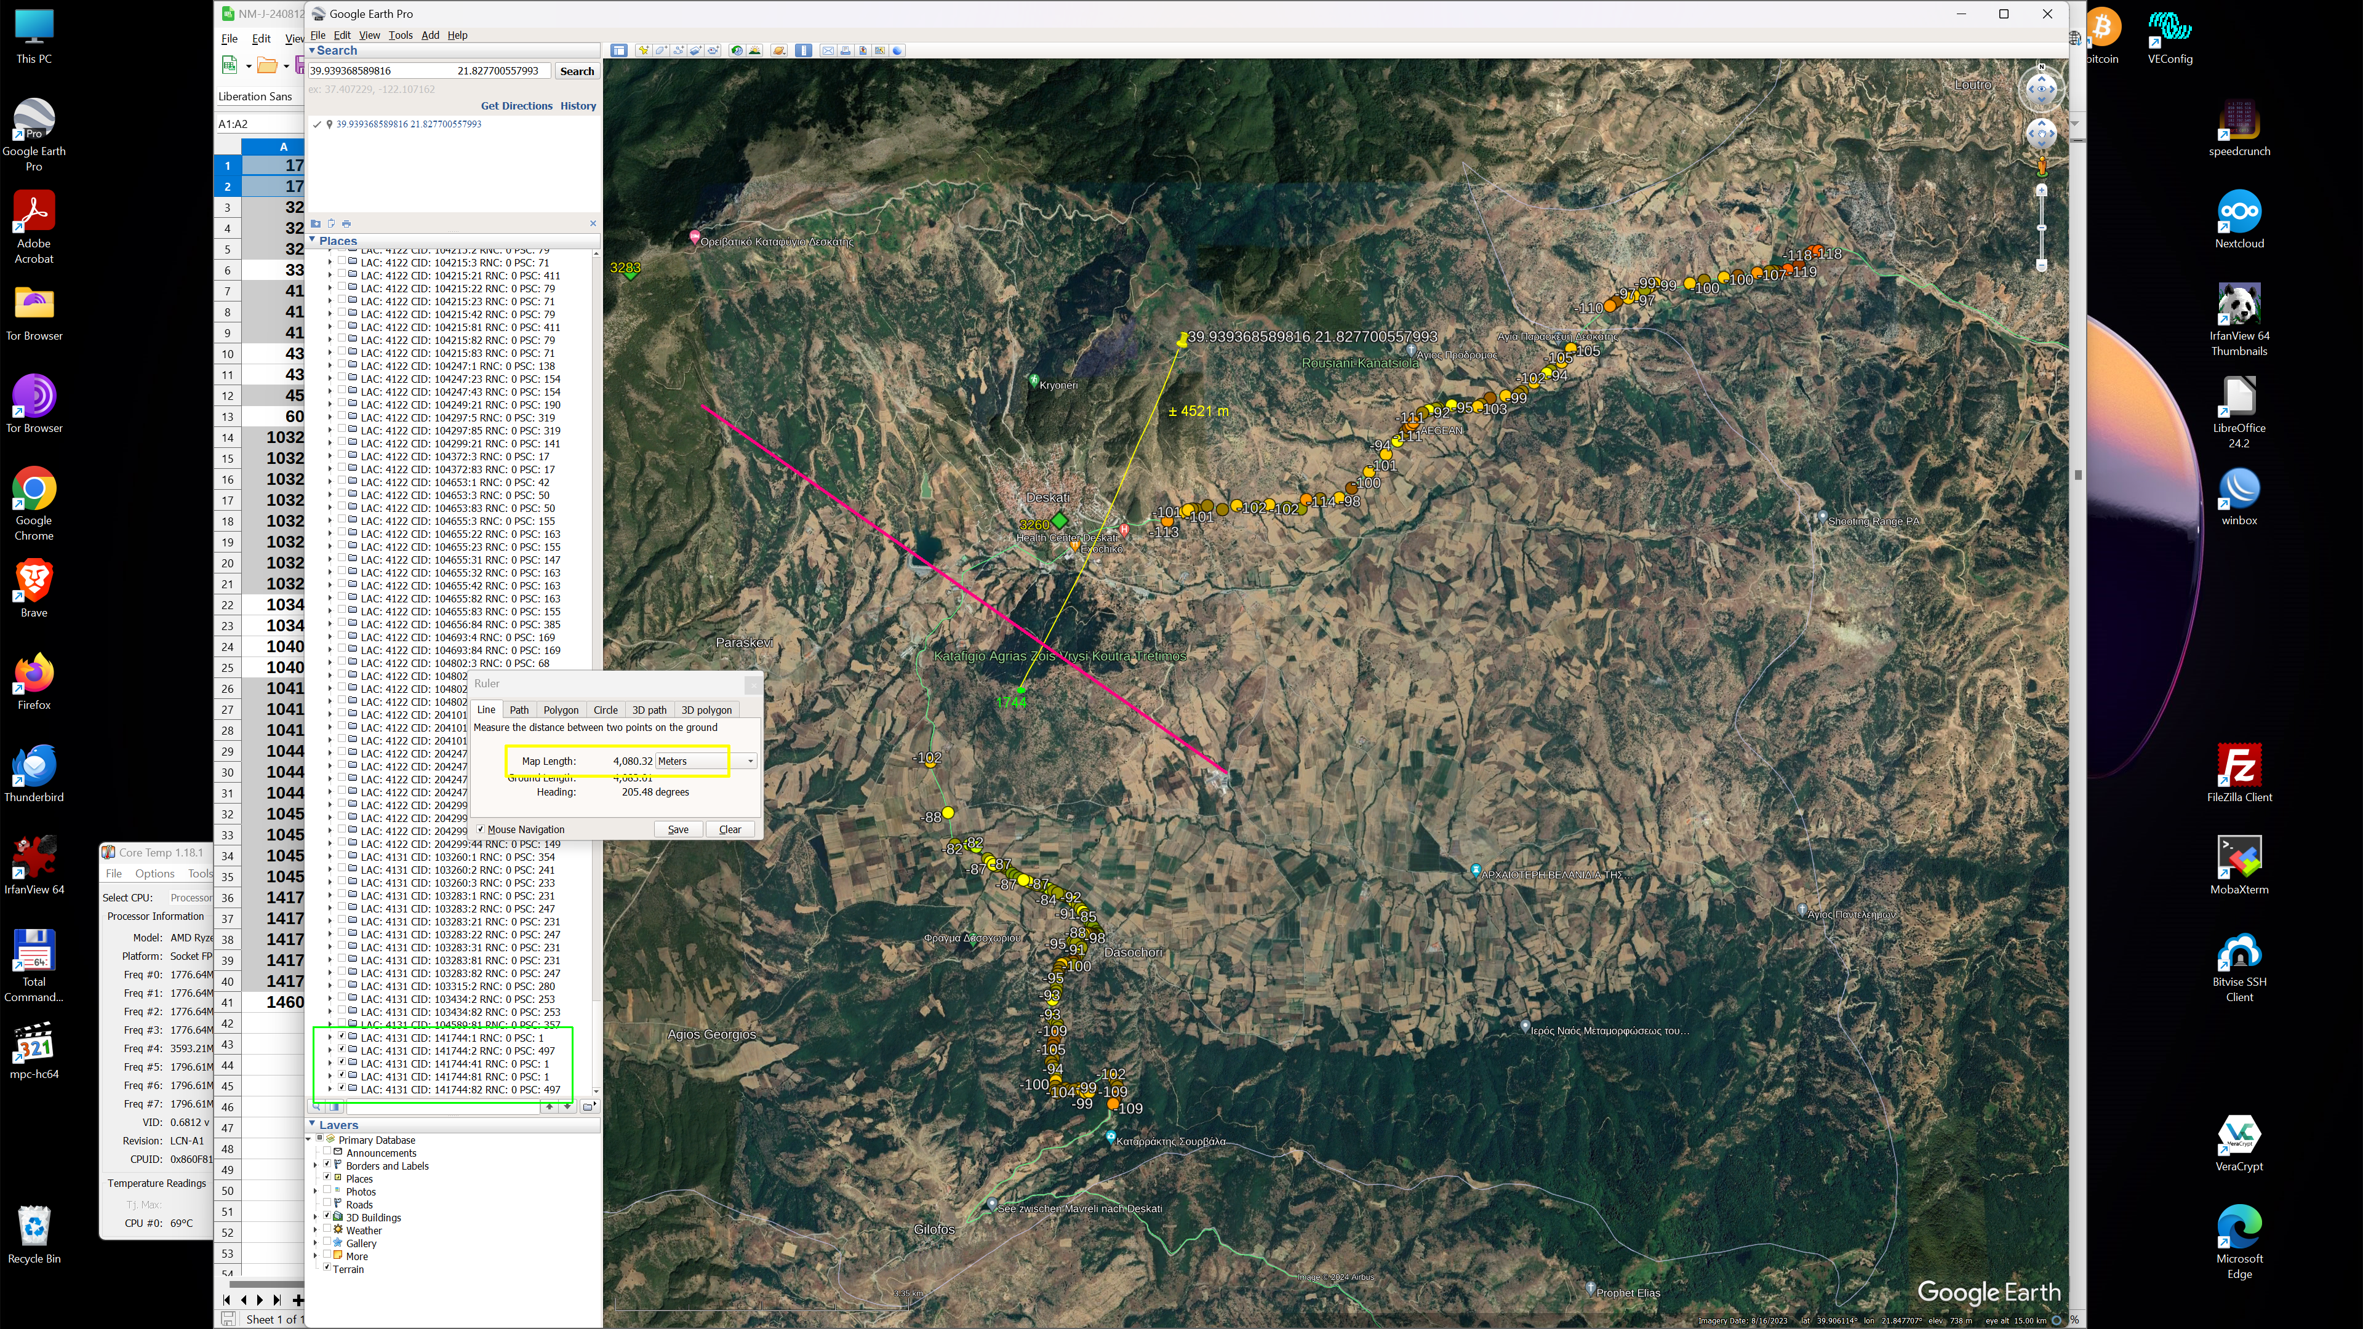Open the View menu in Google Earth
This screenshot has width=2363, height=1329.
369,35
